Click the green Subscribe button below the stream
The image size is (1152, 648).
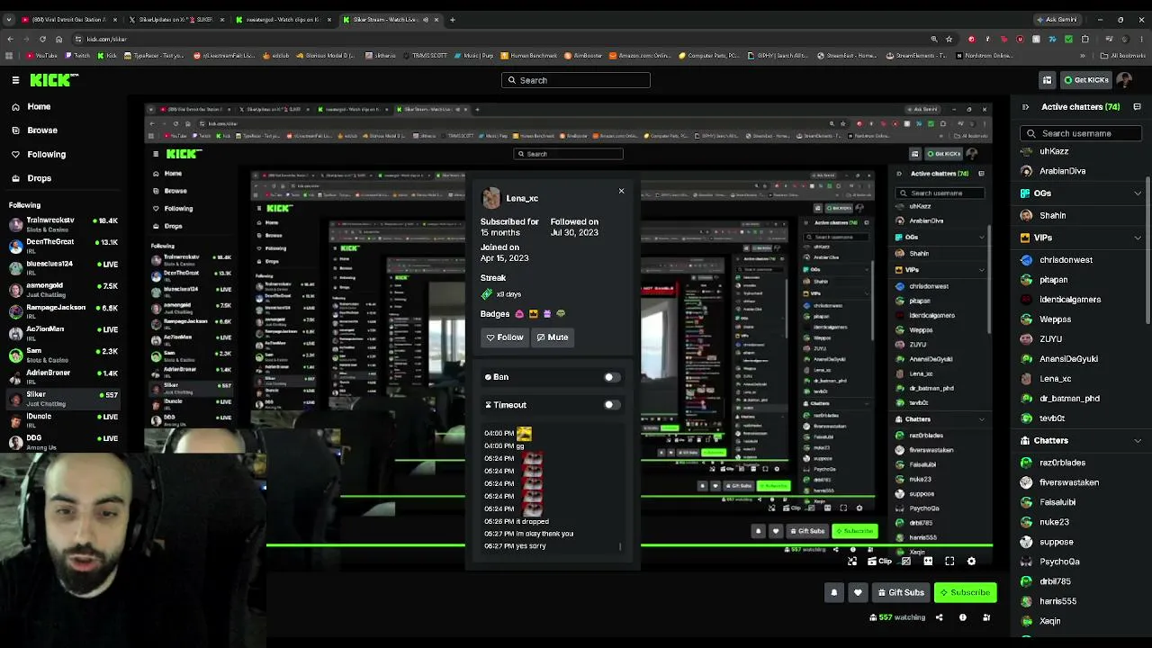[x=965, y=592]
